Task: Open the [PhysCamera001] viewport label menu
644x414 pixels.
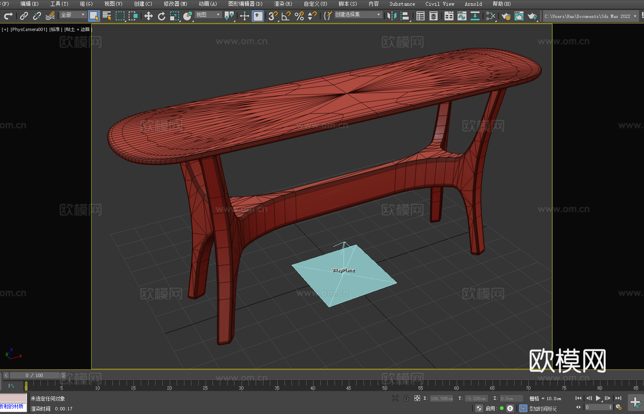Action: click(29, 29)
